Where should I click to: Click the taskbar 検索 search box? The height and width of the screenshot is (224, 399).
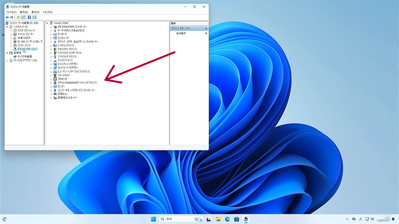pyautogui.click(x=181, y=219)
